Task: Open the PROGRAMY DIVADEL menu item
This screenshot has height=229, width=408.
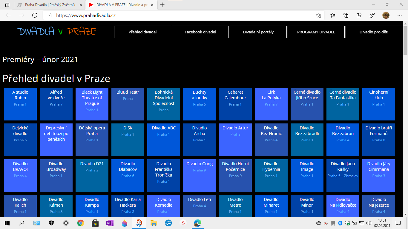Action: tap(316, 32)
